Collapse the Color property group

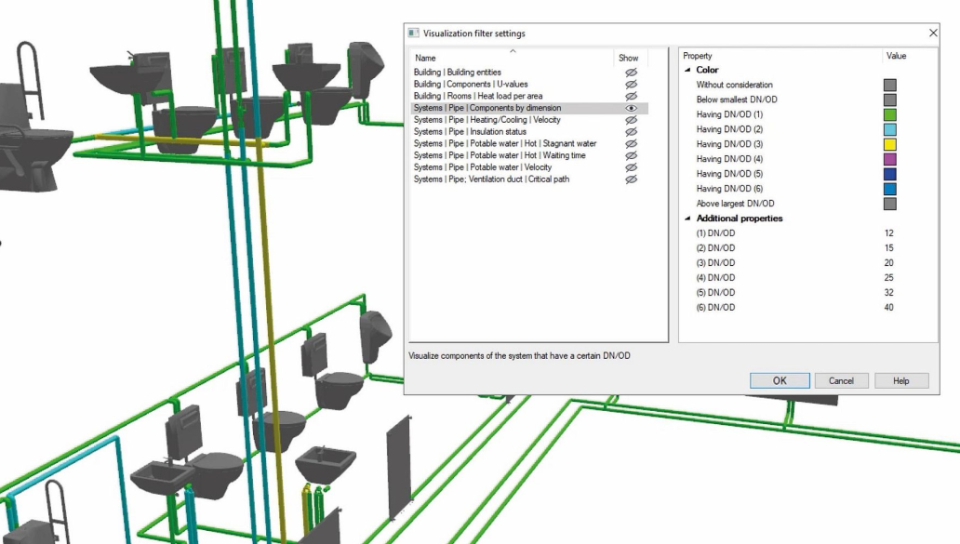[x=687, y=71]
